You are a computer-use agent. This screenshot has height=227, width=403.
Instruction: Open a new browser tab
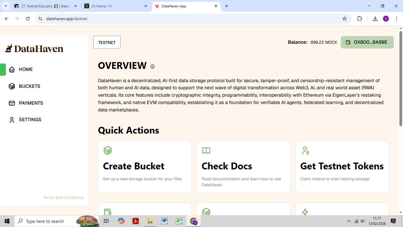(226, 6)
